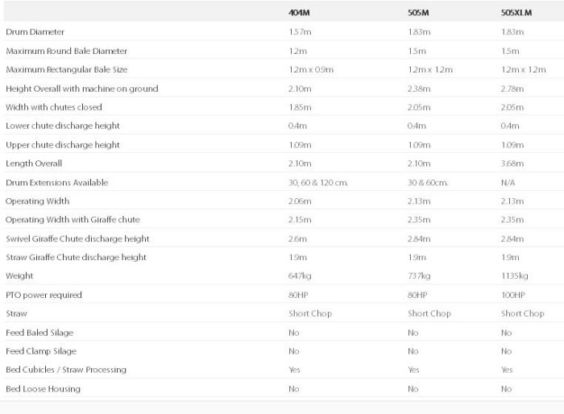The height and width of the screenshot is (414, 564).
Task: Click the Bed Loose Housing label
Action: (x=43, y=388)
